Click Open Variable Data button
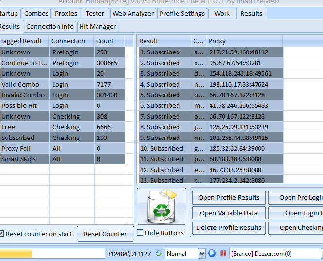Screen dimensions: 323x261 pyautogui.click(x=229, y=213)
